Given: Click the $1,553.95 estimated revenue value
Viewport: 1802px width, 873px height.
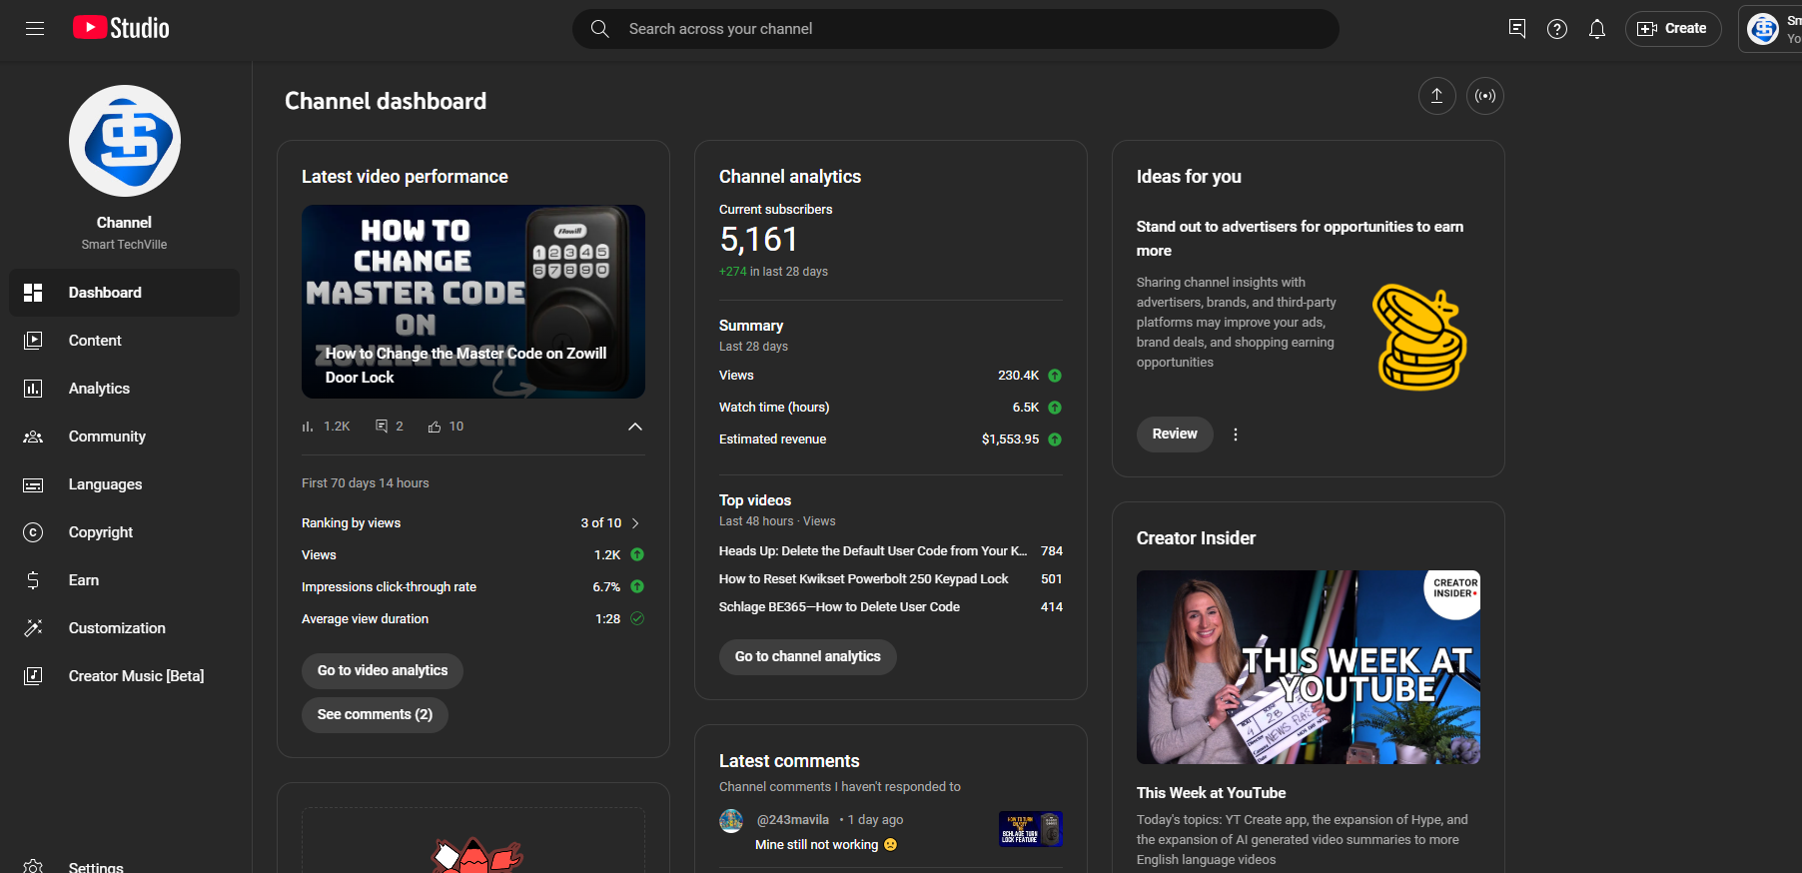Looking at the screenshot, I should tap(1010, 439).
